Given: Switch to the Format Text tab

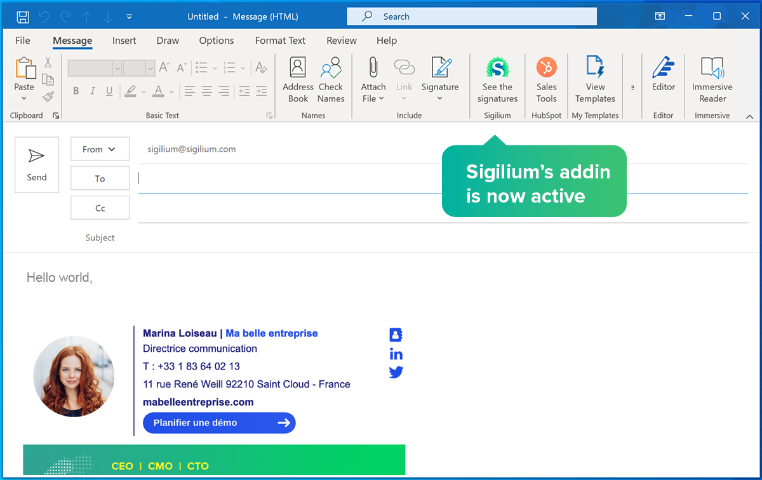Looking at the screenshot, I should [x=280, y=41].
